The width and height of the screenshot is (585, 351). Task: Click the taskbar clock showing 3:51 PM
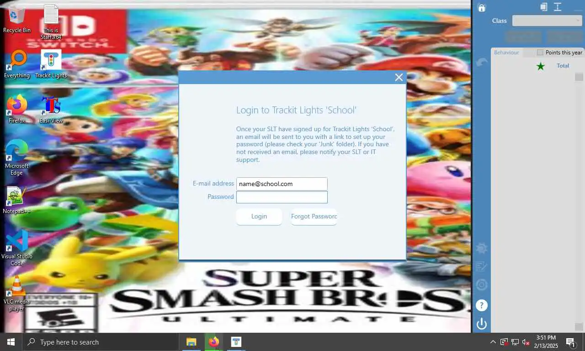[x=546, y=342]
